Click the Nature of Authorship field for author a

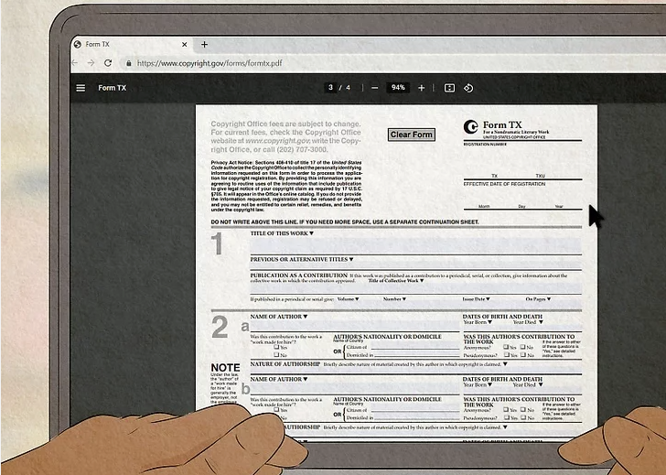tap(415, 371)
